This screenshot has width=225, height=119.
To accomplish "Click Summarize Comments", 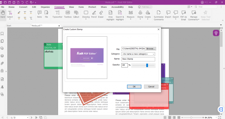I will point(159,15).
